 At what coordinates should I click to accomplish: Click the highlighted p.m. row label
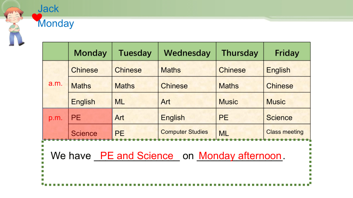pos(55,118)
